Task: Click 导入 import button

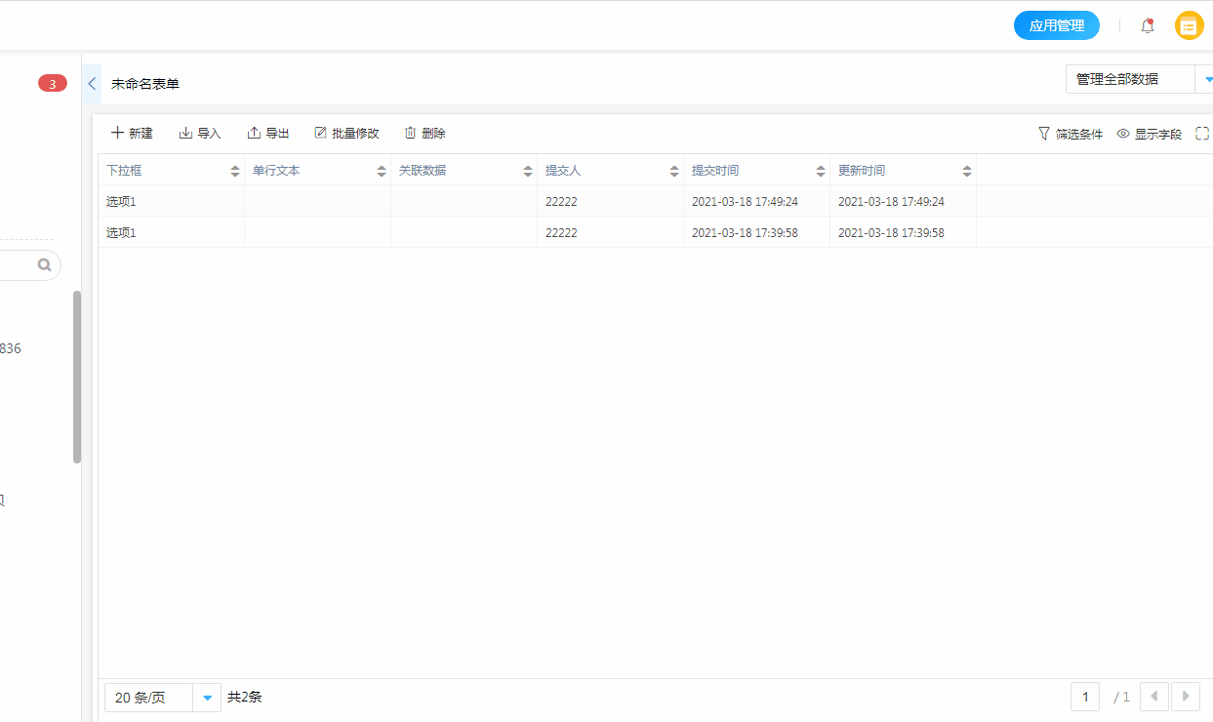Action: point(200,134)
